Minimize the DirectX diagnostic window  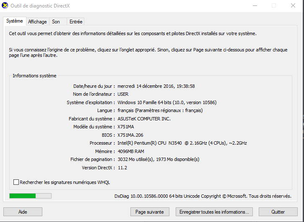click(x=255, y=5)
